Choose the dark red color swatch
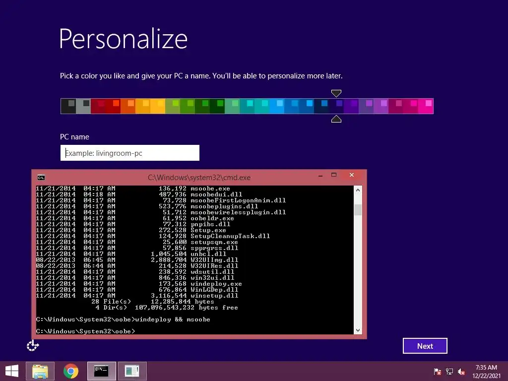 click(98, 106)
